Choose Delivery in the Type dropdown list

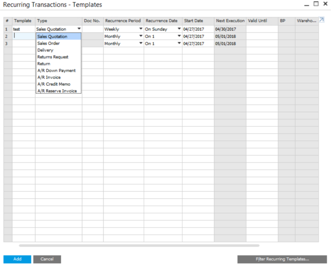pyautogui.click(x=45, y=50)
